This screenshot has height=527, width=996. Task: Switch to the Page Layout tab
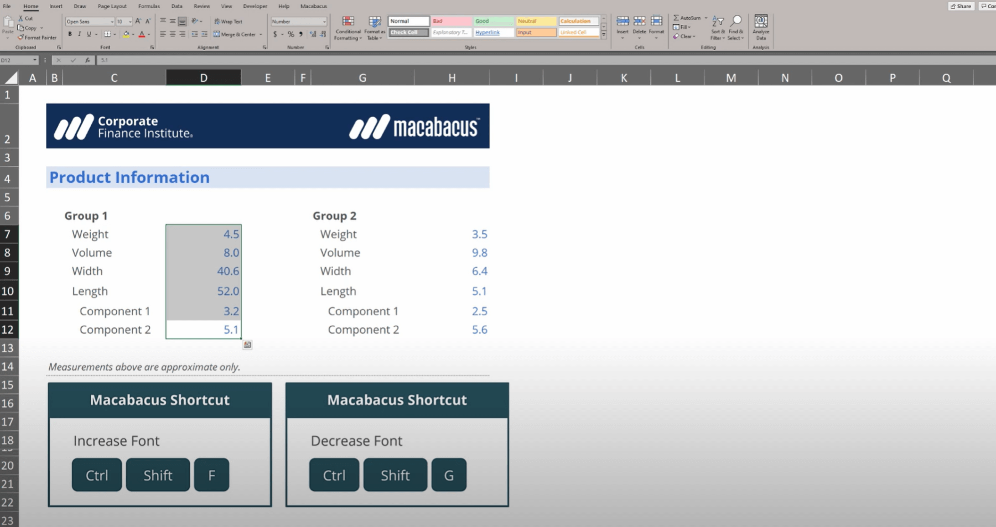[112, 6]
